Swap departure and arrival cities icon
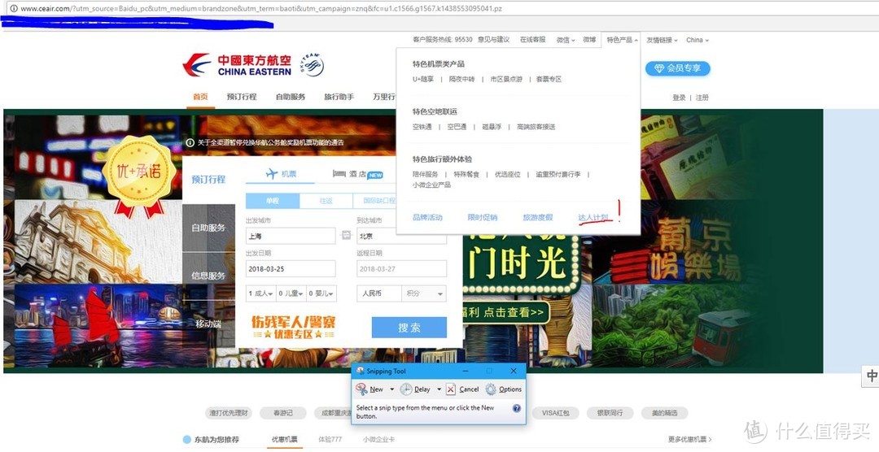Screen dimensions: 879x452 [x=346, y=235]
